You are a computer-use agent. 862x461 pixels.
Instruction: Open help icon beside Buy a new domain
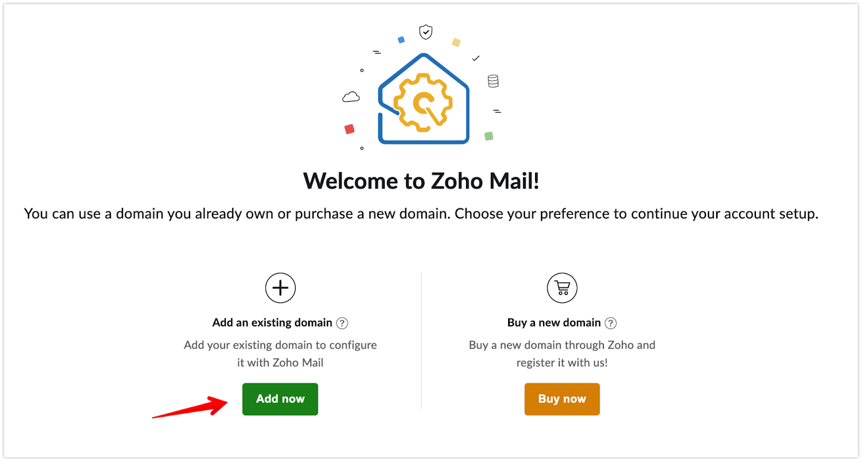[610, 323]
